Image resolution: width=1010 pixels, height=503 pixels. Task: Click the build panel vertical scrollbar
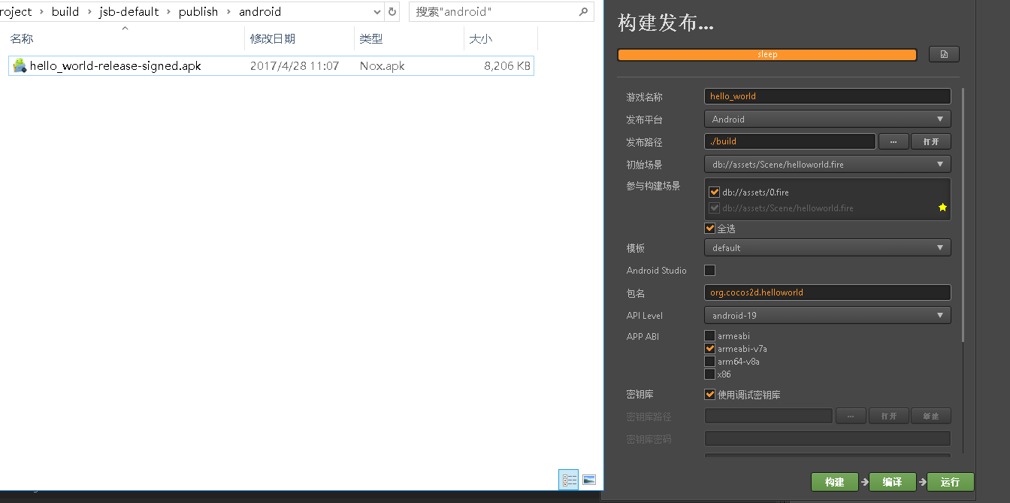pos(963,217)
